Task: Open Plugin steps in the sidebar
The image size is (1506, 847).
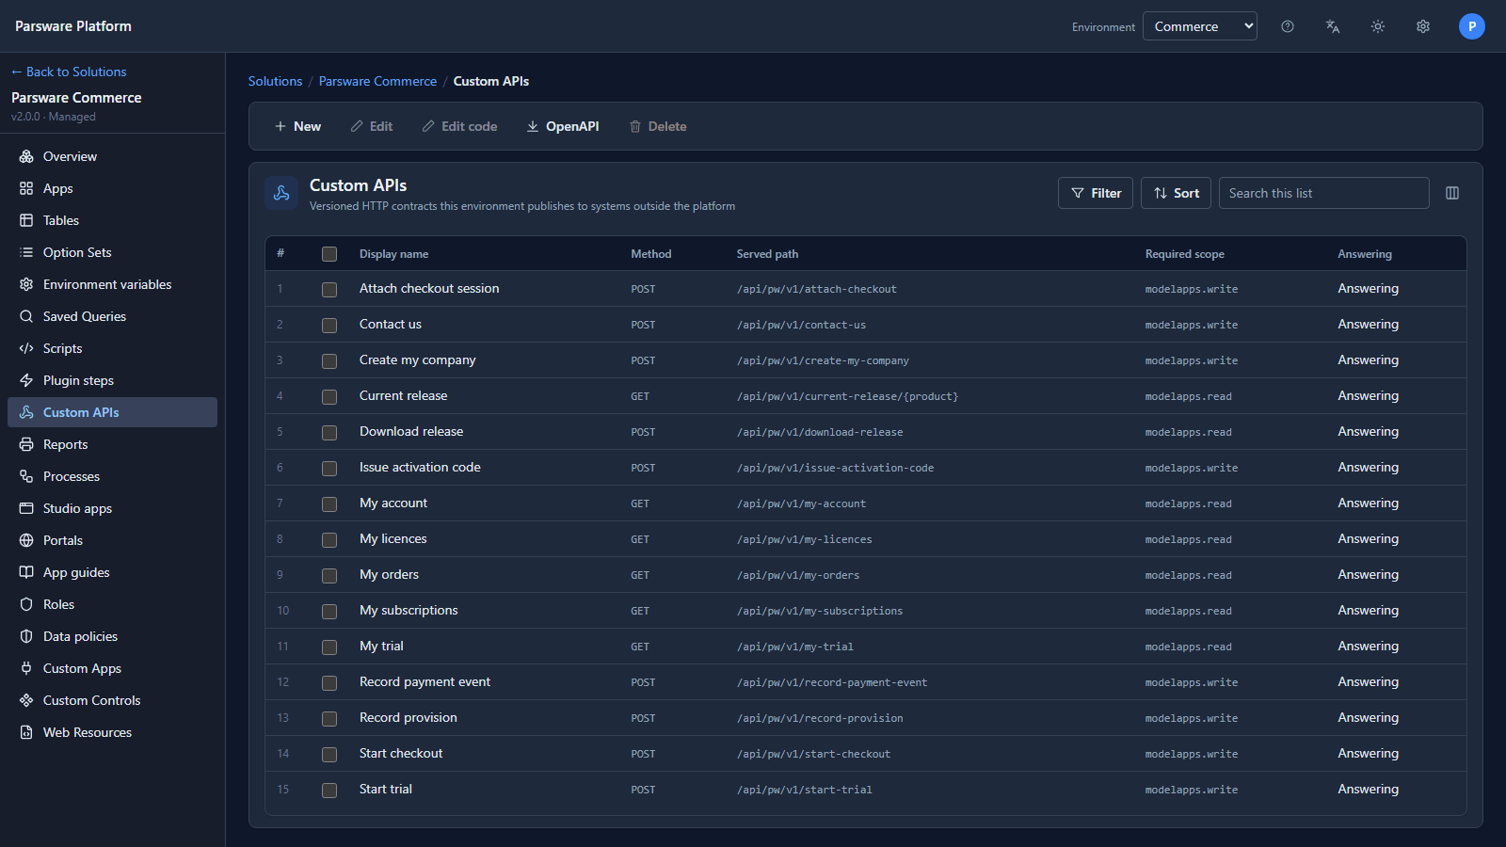Action: pyautogui.click(x=112, y=380)
